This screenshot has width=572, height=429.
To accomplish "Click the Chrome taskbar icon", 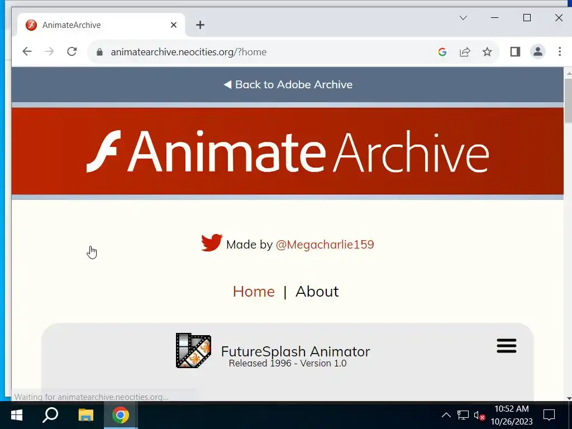I will [121, 415].
